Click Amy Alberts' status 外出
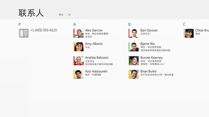This screenshot has width=209, height=117. tap(88, 47)
